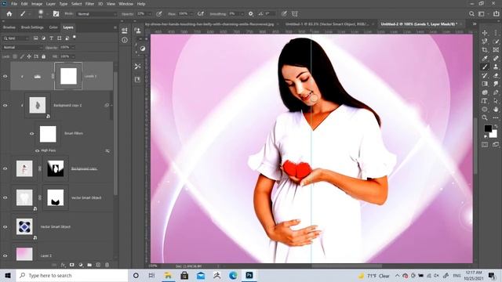This screenshot has width=502, height=282.
Task: Click the Delete layer trash icon
Action: coord(107,265)
